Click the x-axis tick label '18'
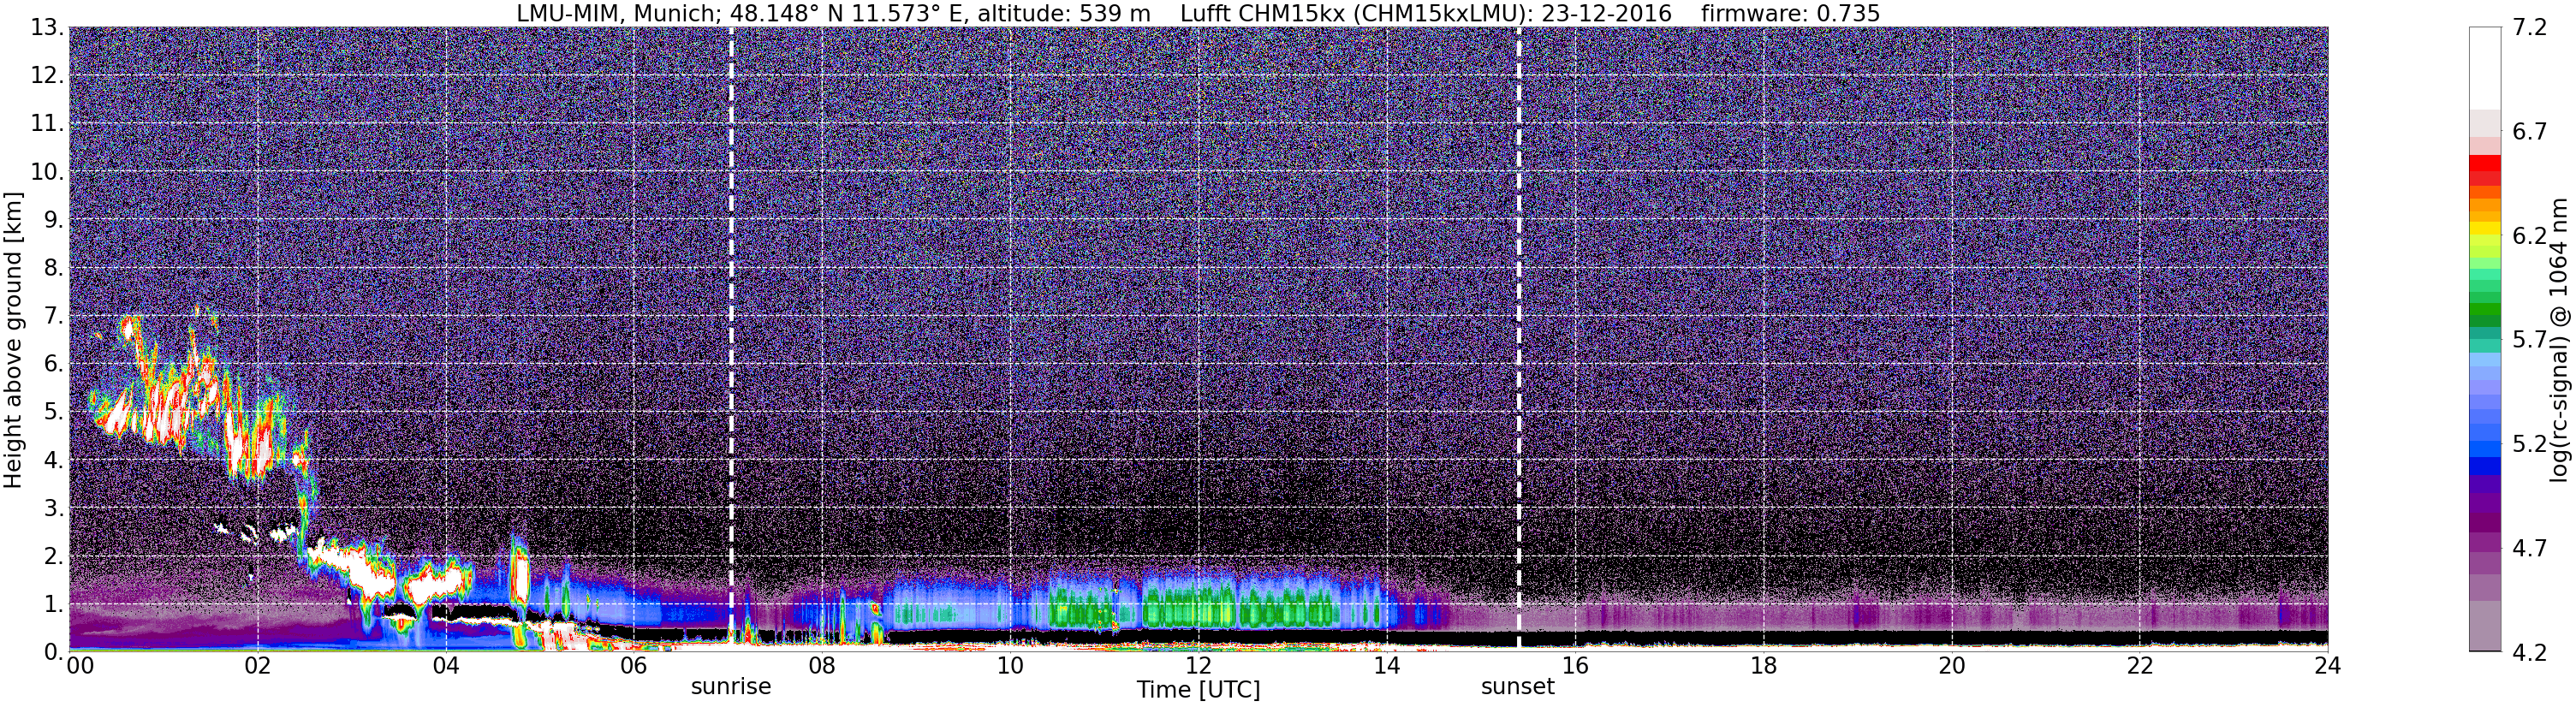The width and height of the screenshot is (2576, 707). [x=1763, y=667]
